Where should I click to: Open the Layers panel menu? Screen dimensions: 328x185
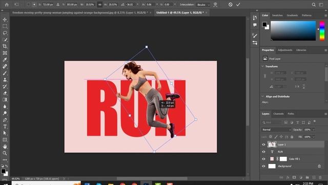point(325,114)
